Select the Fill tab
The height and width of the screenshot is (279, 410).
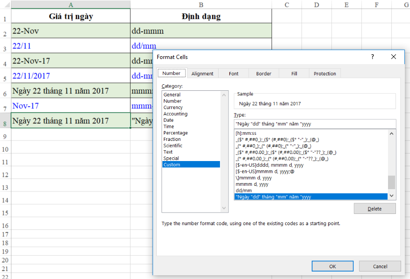(x=294, y=73)
